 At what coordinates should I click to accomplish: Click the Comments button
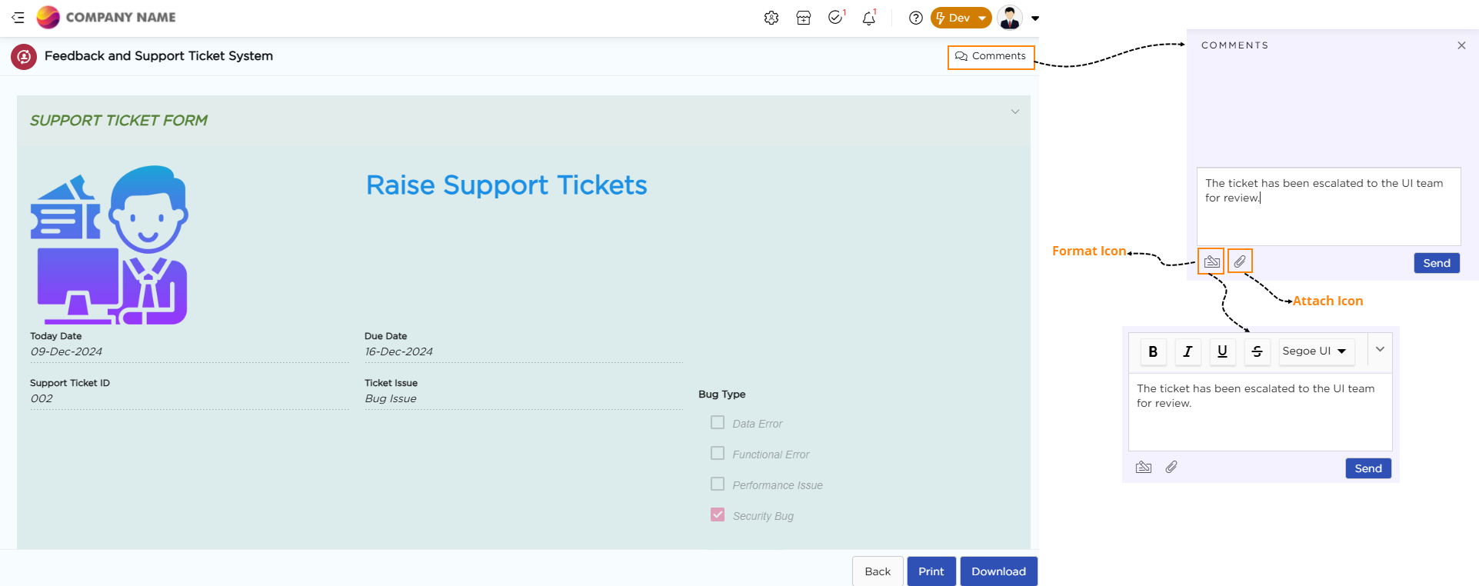click(991, 57)
